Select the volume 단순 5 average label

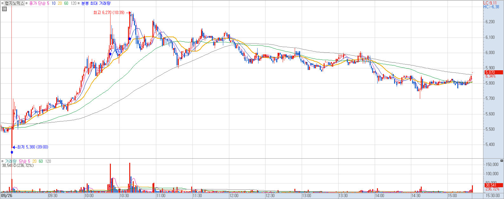point(24,161)
